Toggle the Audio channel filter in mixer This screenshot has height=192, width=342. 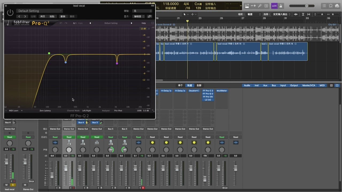(247, 85)
